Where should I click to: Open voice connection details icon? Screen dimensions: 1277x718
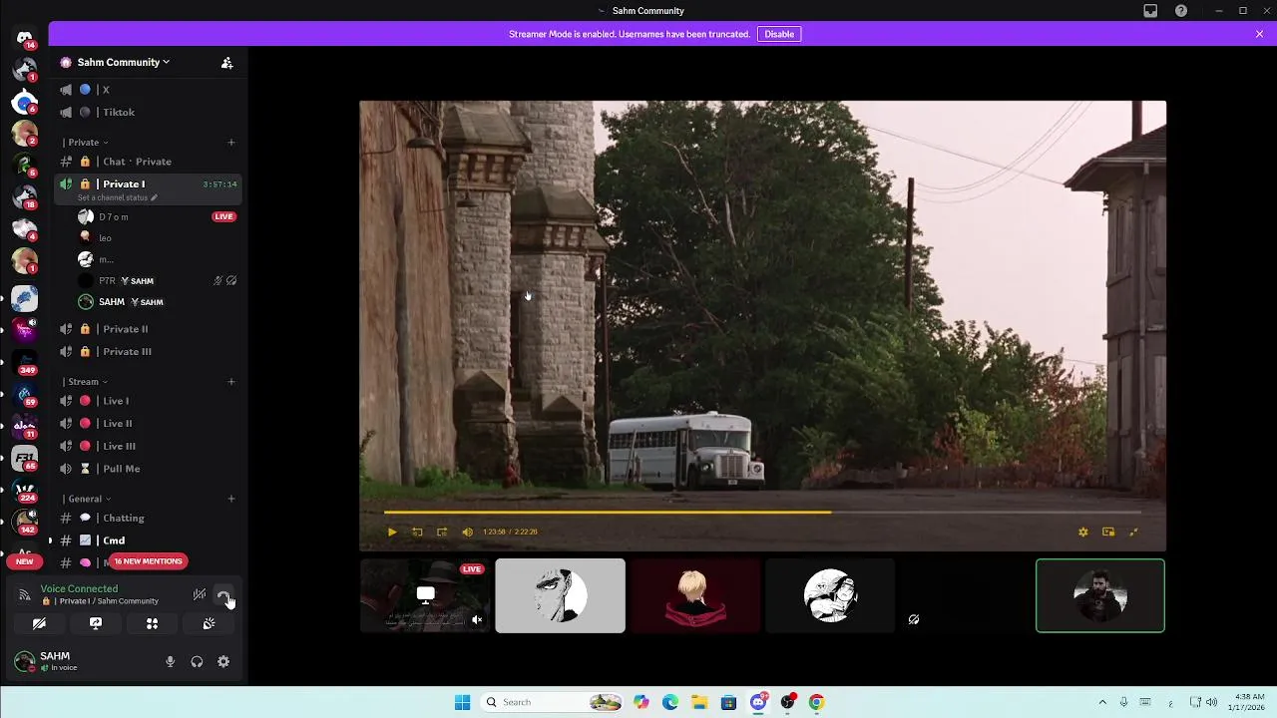pyautogui.click(x=25, y=595)
